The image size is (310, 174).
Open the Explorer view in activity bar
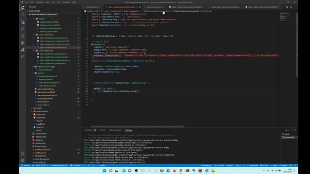23,8
